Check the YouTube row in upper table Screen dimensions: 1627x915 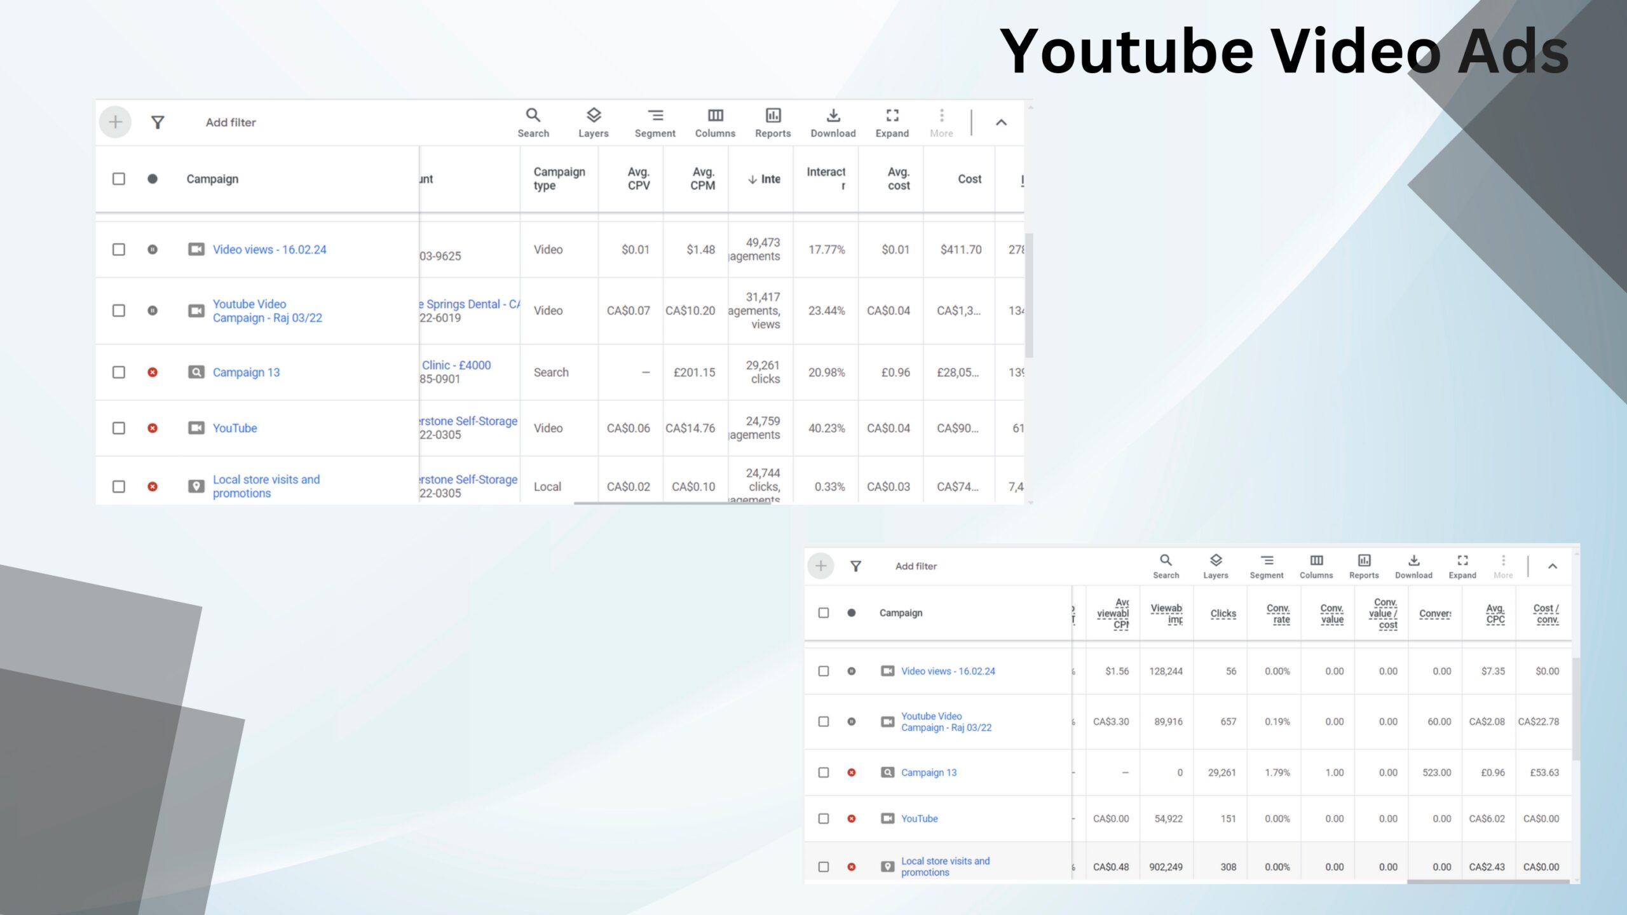(119, 428)
